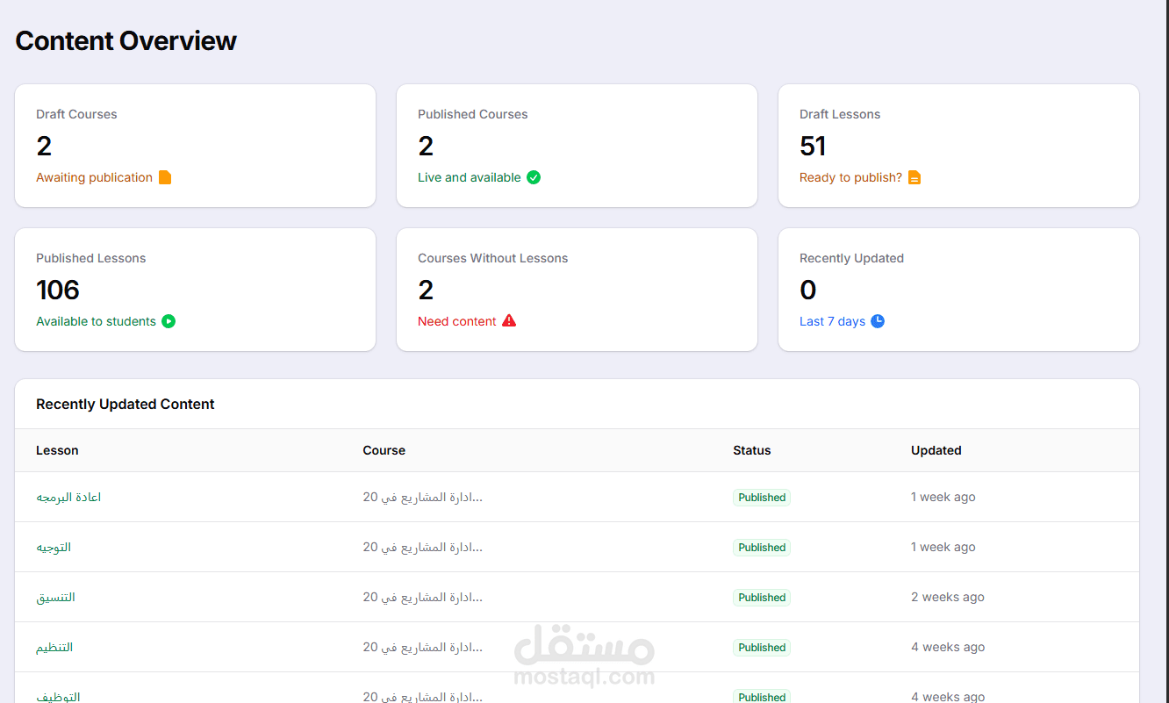Viewport: 1169px width, 703px height.
Task: Click the Lesson column header
Action: [57, 450]
